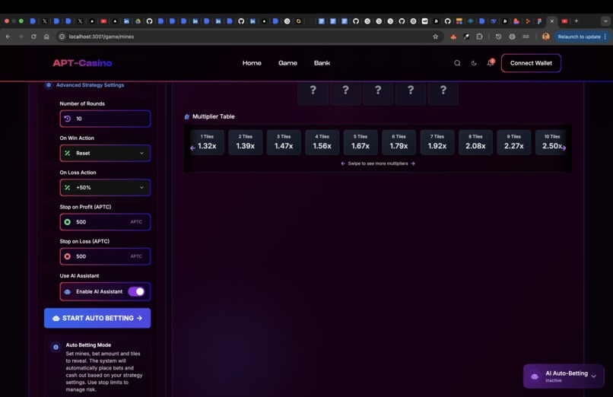Click the history clock icon in Rounds field
Screen dimensions: 613x397
[x=68, y=119]
